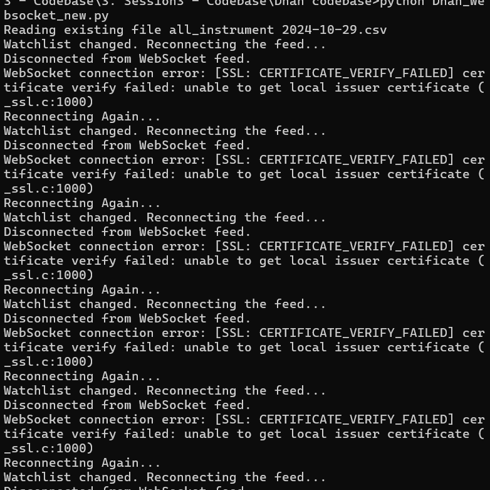Click first 'Disconnected from WebSocket feed.' line
This screenshot has width=490, height=490.
[x=127, y=59]
